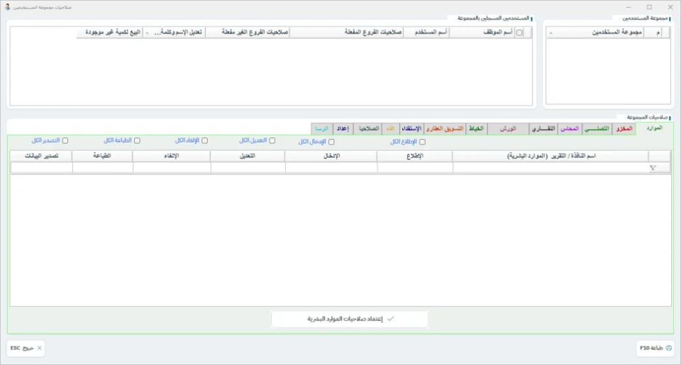
Task: Click the الإطلاع column header
Action: click(415, 156)
